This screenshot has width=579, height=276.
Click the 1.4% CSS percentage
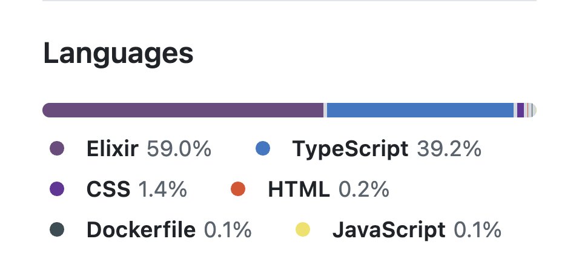point(162,189)
